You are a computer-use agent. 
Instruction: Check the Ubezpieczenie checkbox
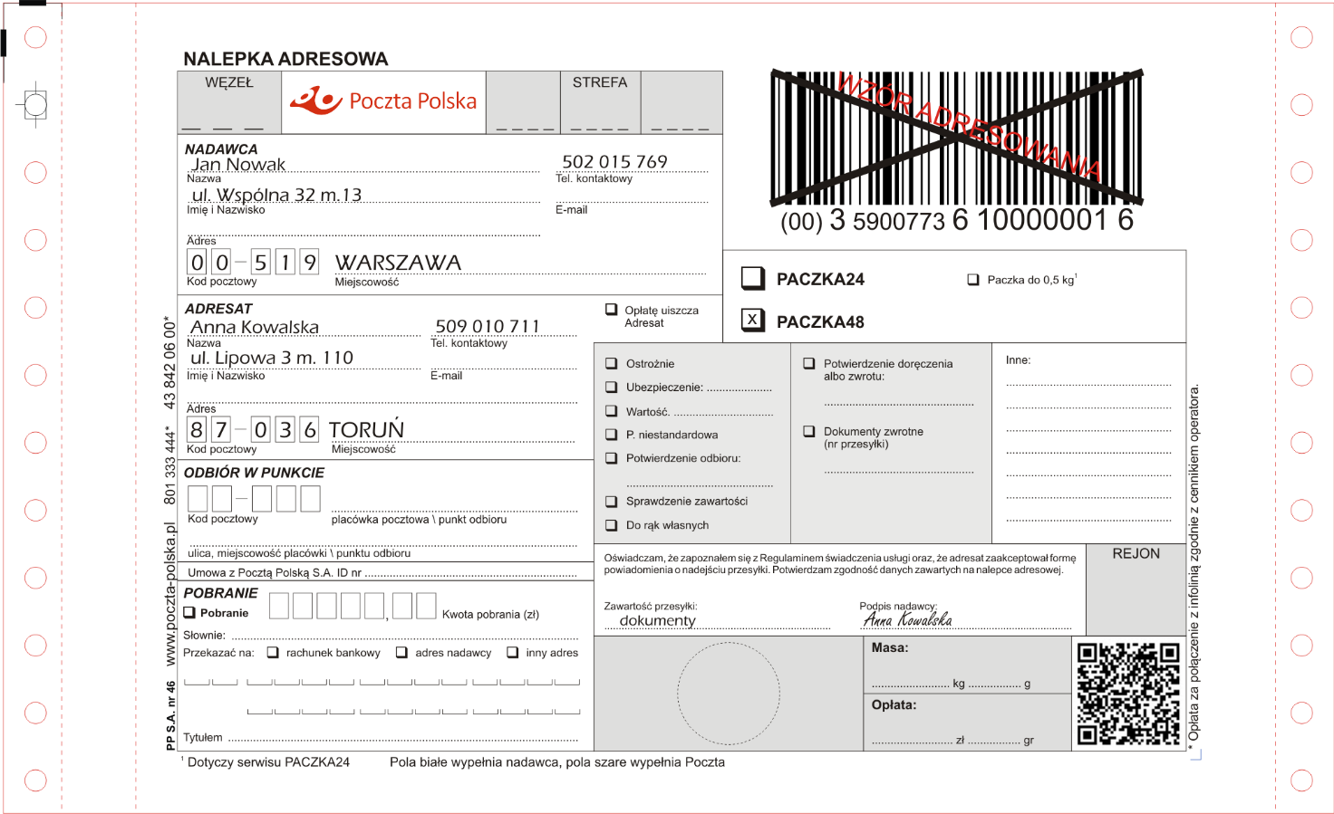pos(612,388)
